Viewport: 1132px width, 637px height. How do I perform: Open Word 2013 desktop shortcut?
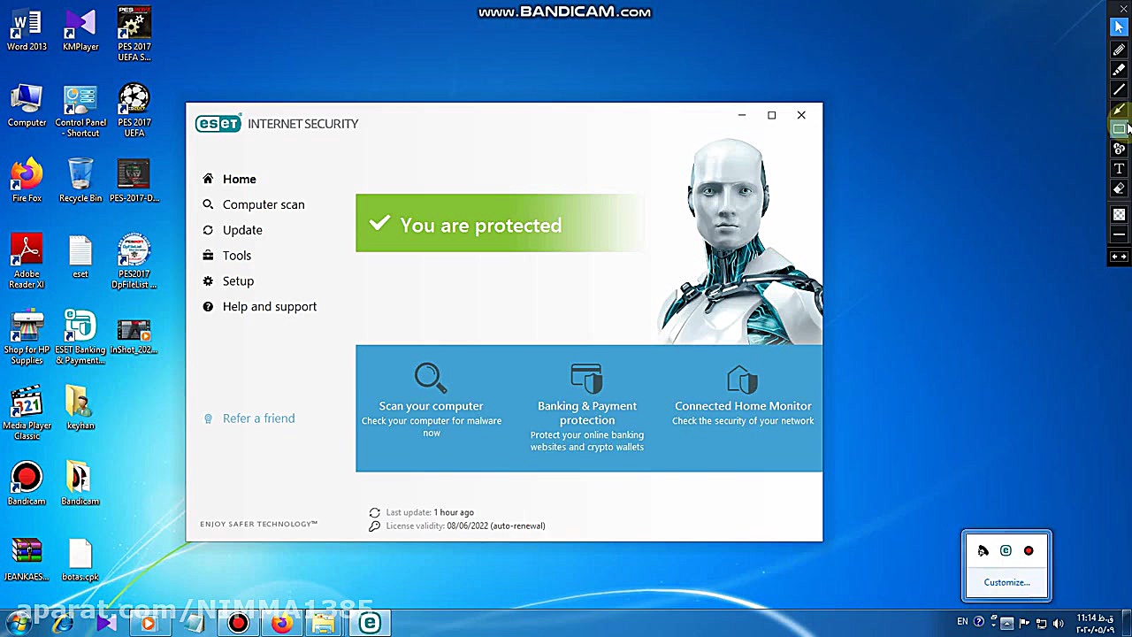(27, 30)
